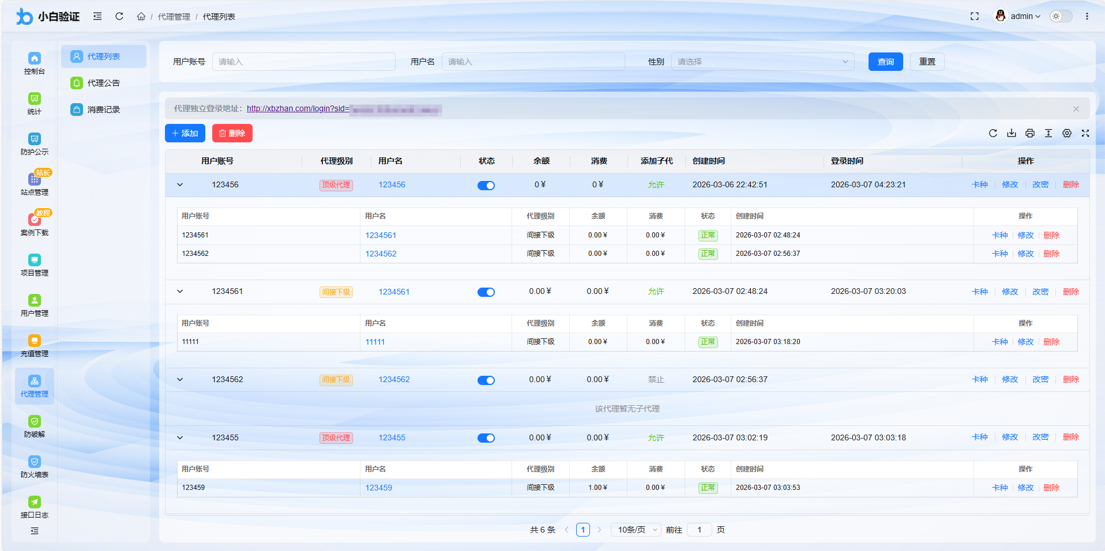Collapse the expanded row for agent 123456
Viewport: 1105px width, 551px height.
pyautogui.click(x=180, y=184)
